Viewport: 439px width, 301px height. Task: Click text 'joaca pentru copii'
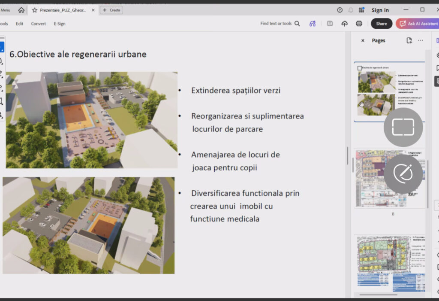tap(225, 168)
